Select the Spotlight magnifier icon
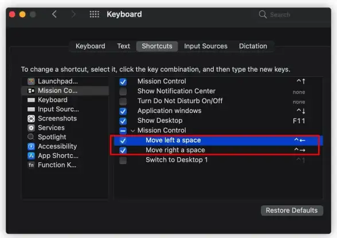Viewport: 337px width, 238px height. [x=31, y=137]
